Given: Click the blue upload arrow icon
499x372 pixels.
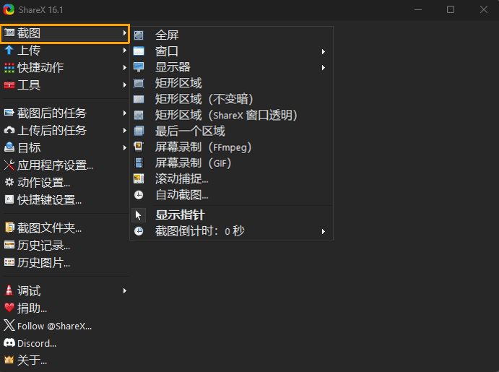Looking at the screenshot, I should click(9, 50).
